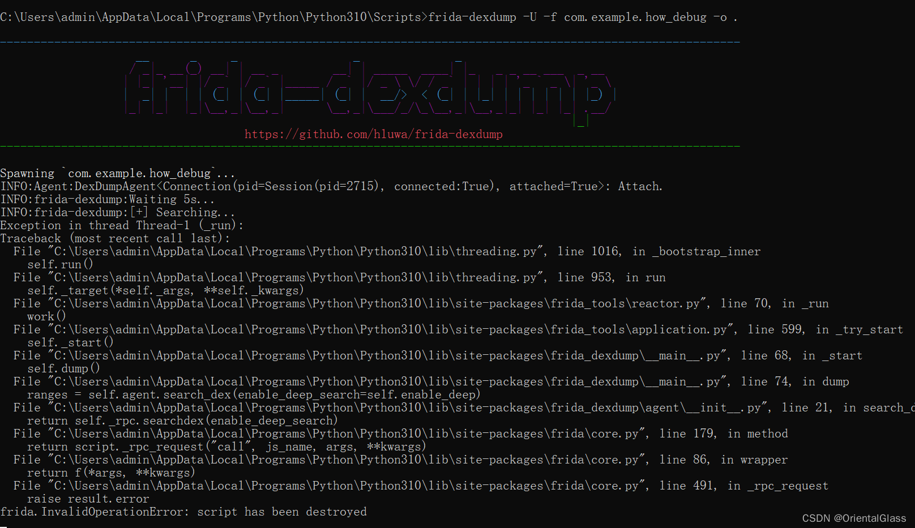Select "Exception in thread Thread-1" line
915x528 pixels.
click(122, 225)
